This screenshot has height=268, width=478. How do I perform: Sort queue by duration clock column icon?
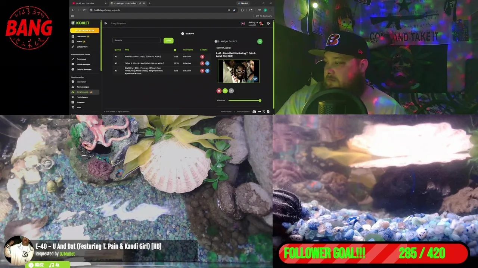pos(175,50)
